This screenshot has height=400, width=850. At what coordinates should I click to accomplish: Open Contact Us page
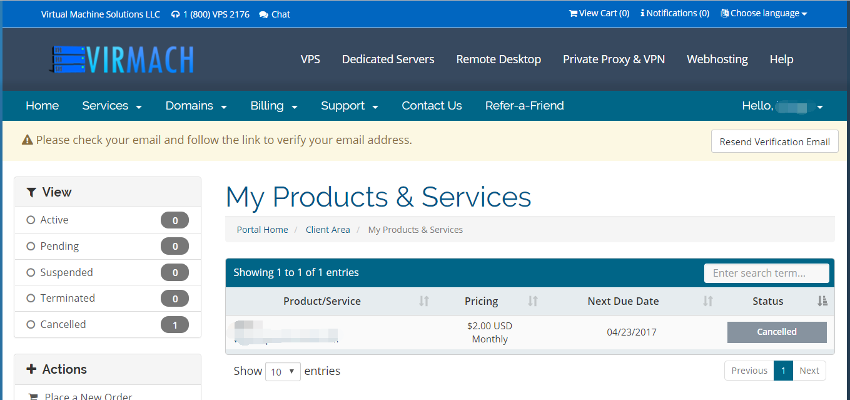tap(432, 106)
